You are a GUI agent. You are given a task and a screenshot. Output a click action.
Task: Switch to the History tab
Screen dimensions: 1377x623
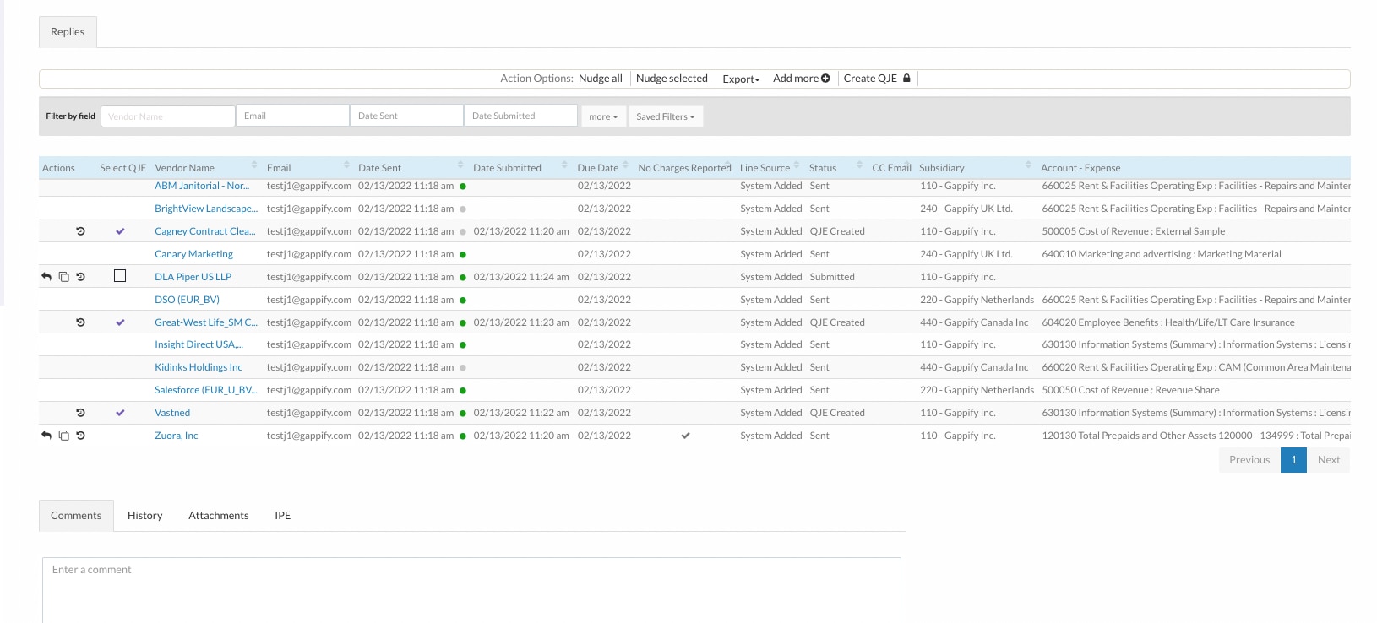(144, 516)
